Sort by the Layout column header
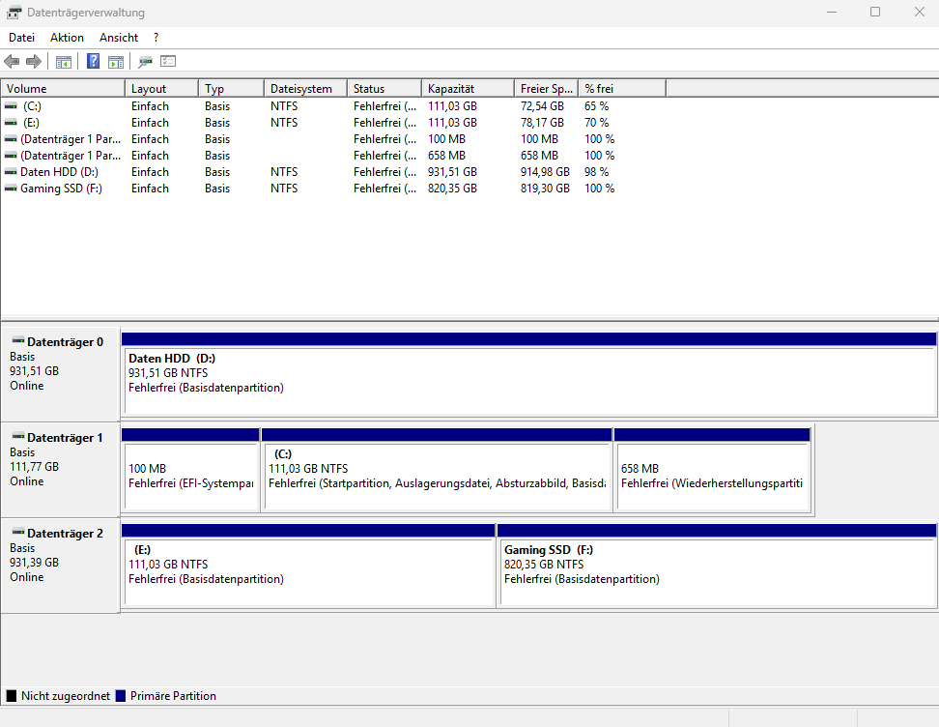Viewport: 939px width, 727px height. [161, 89]
